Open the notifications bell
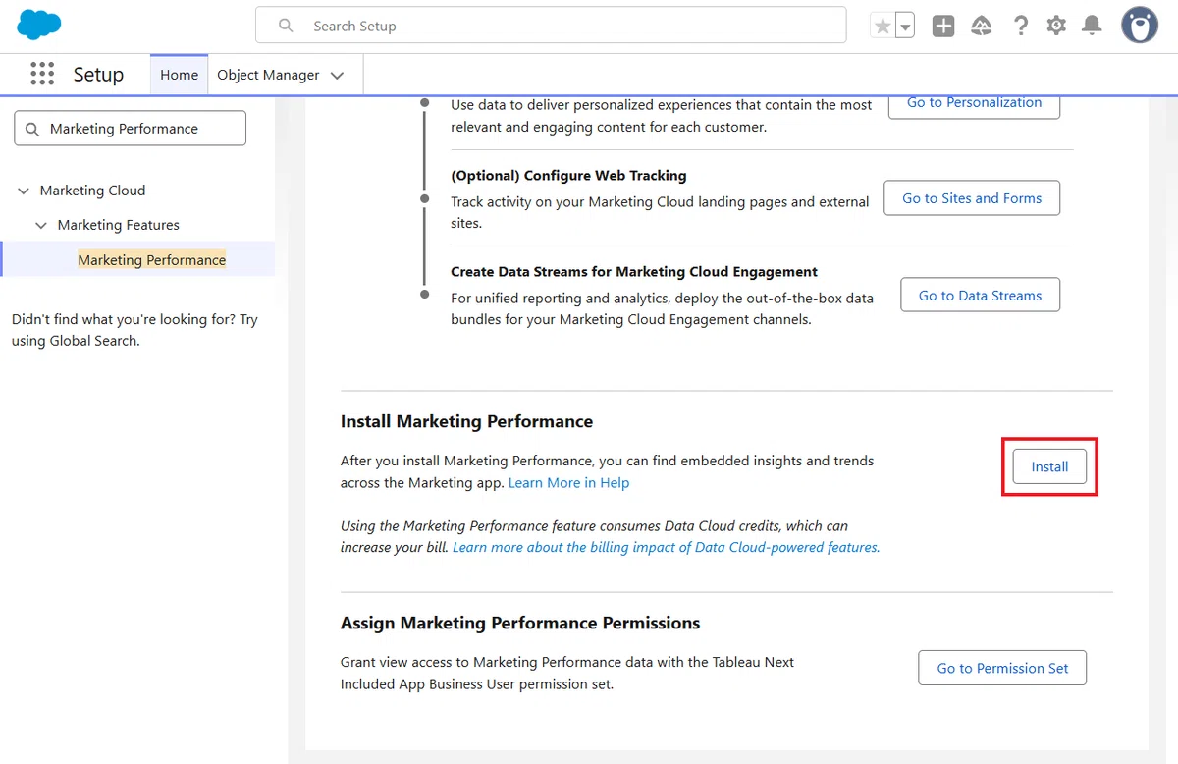This screenshot has width=1178, height=764. click(x=1092, y=27)
